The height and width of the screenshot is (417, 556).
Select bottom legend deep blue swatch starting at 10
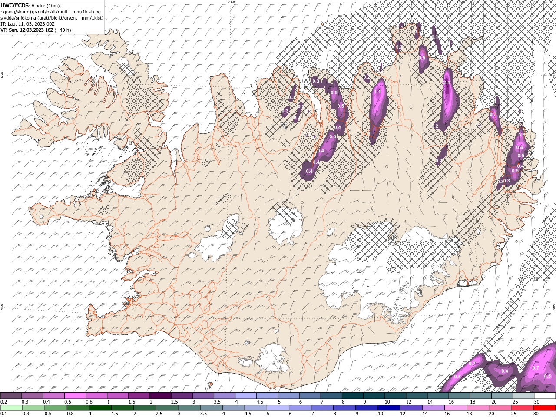[389, 408]
